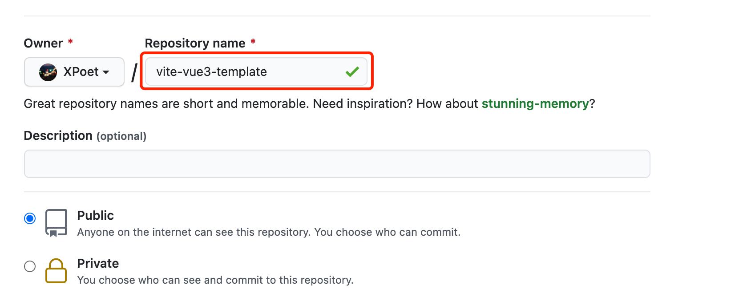751x293 pixels.
Task: Click the XPoet owner avatar icon
Action: pyautogui.click(x=48, y=72)
